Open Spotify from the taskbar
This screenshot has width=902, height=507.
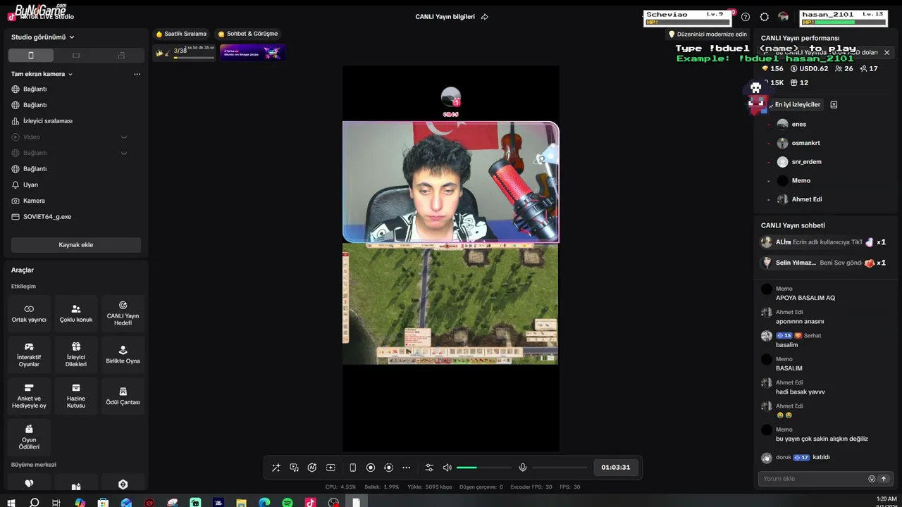coord(288,503)
